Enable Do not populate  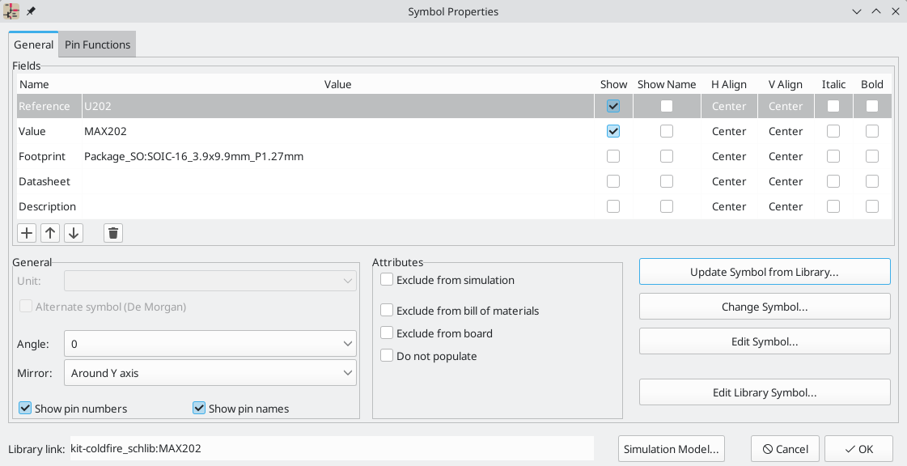386,356
